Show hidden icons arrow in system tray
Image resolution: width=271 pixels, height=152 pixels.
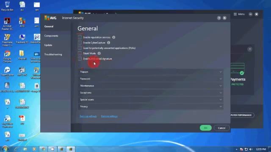(x=236, y=149)
